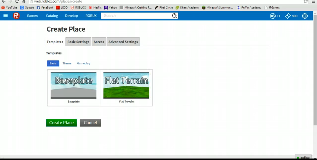
Task: Open the Tickets balance icon
Action: [288, 16]
